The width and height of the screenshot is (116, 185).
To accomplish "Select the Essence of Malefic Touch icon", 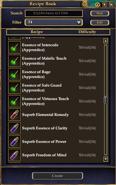I will pos(14,61).
